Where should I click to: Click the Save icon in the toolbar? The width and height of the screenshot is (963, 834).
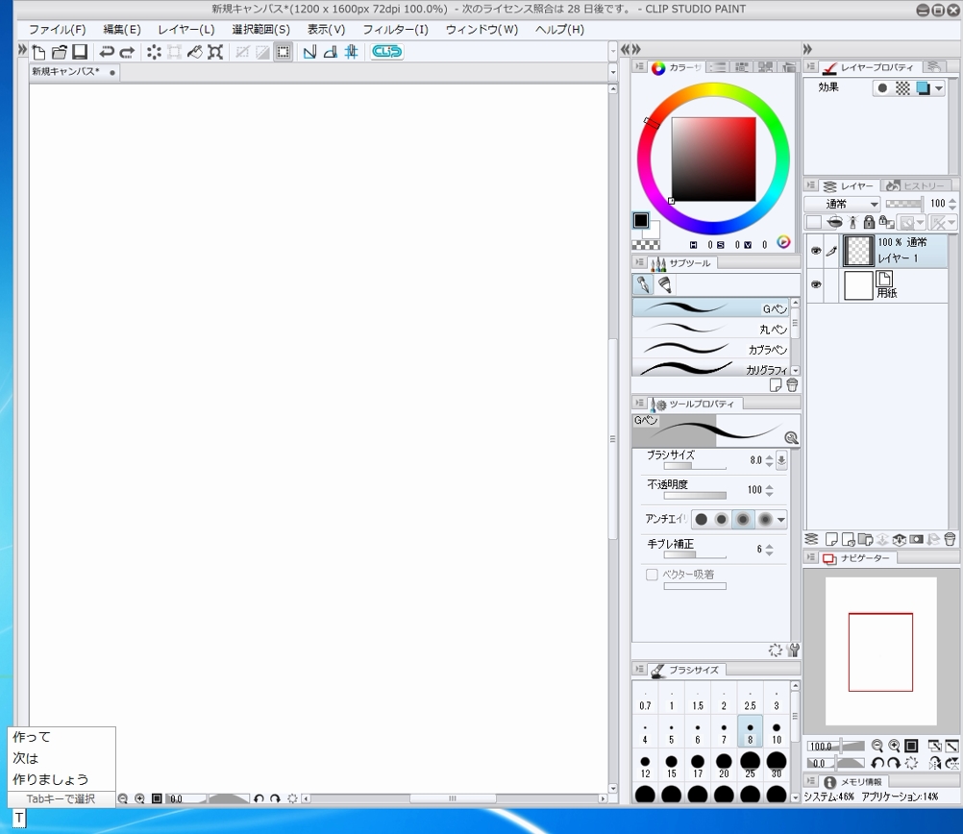pos(80,52)
